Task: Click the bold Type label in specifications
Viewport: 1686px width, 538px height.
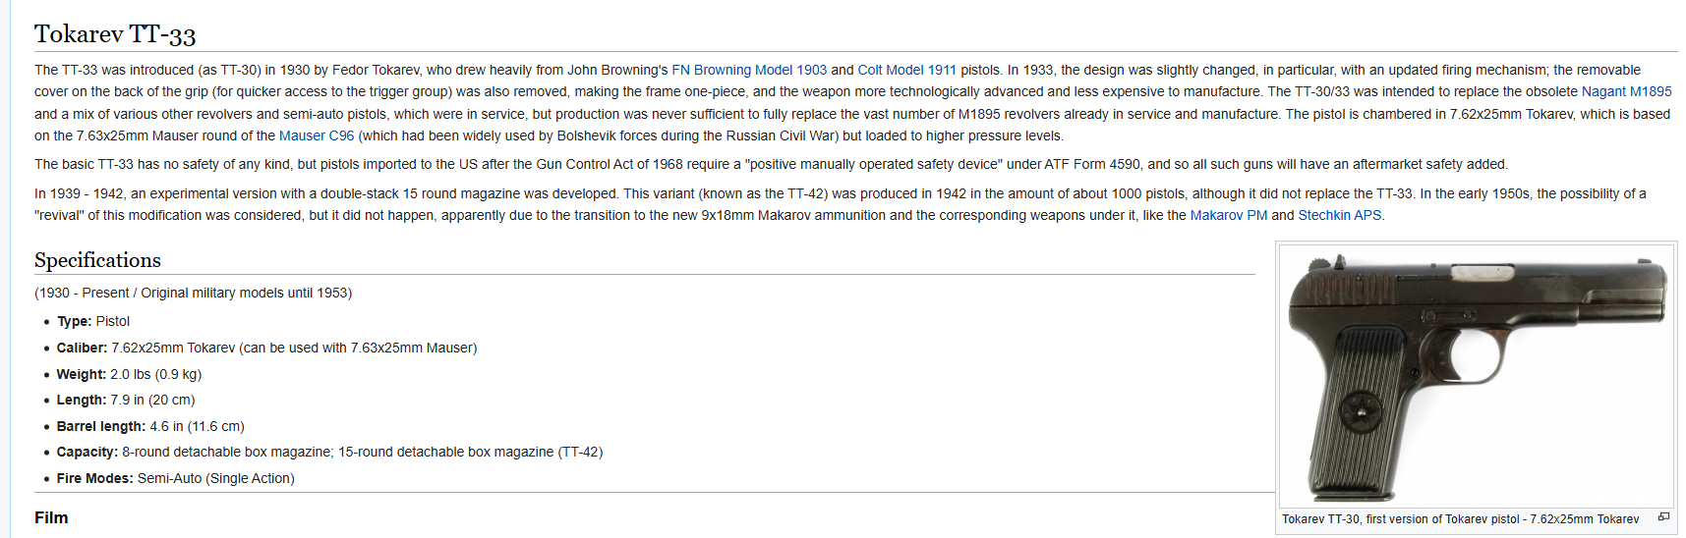Action: (x=75, y=321)
